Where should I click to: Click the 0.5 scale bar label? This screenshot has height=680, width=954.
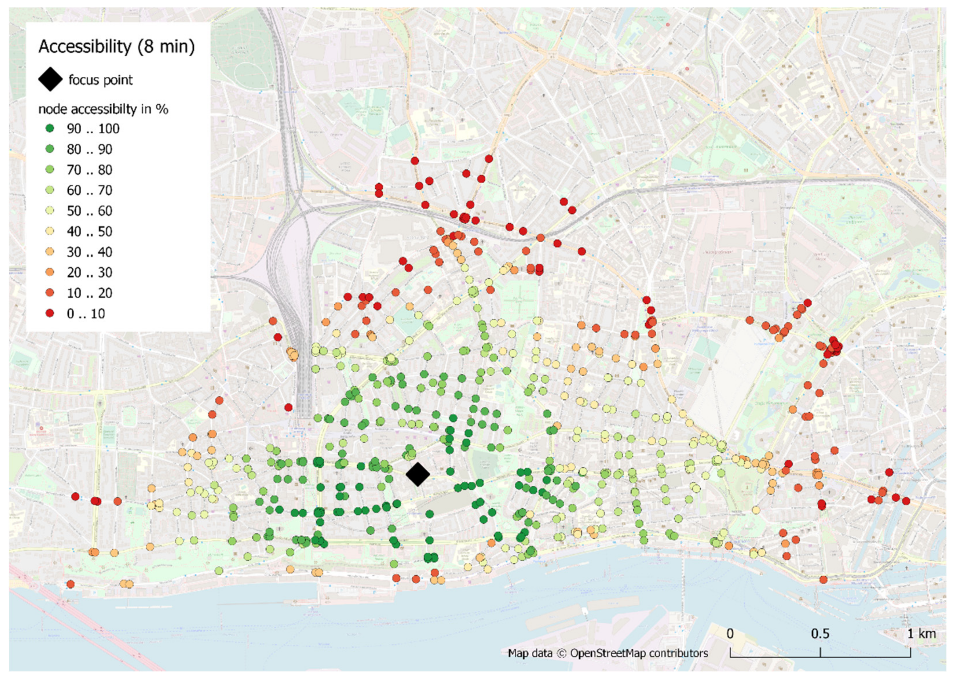820,633
